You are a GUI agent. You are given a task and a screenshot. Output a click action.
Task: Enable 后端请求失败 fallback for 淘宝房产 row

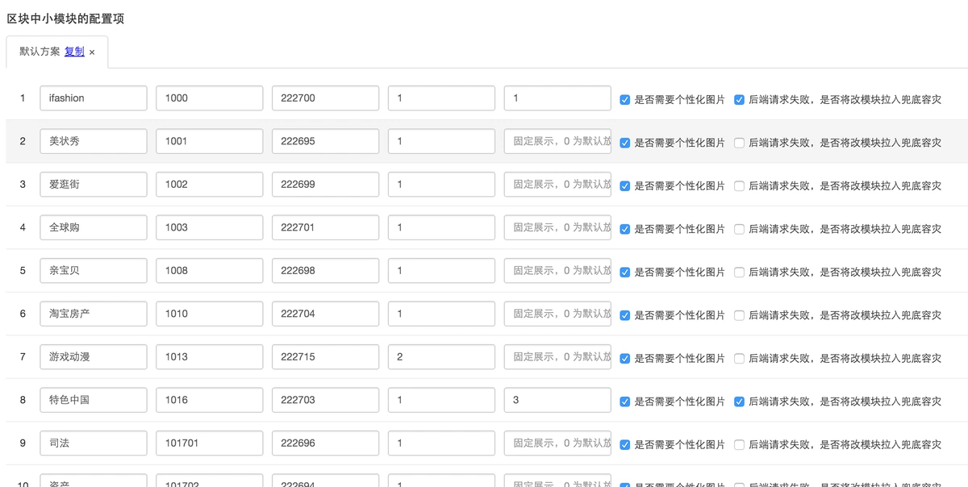coord(739,315)
